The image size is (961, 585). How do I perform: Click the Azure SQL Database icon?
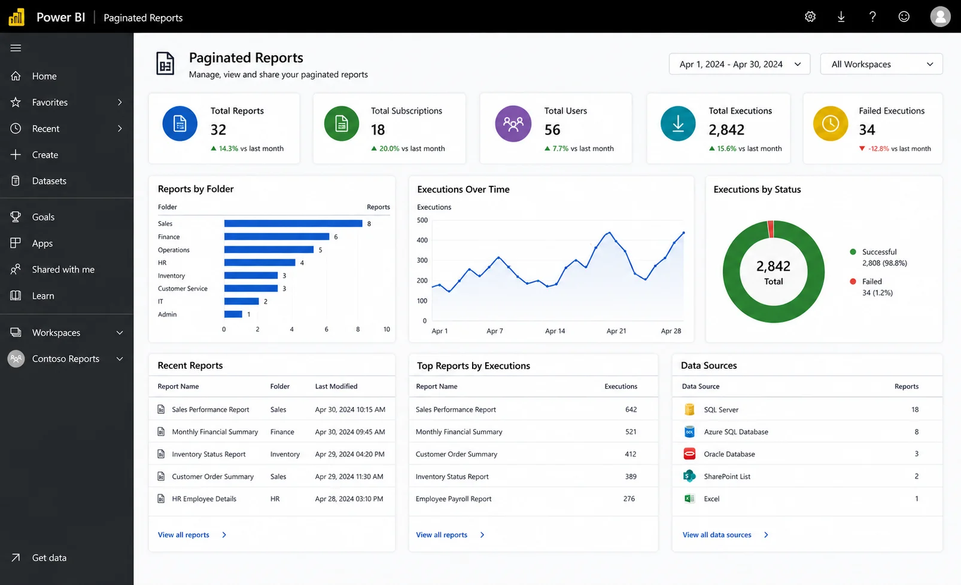click(689, 431)
